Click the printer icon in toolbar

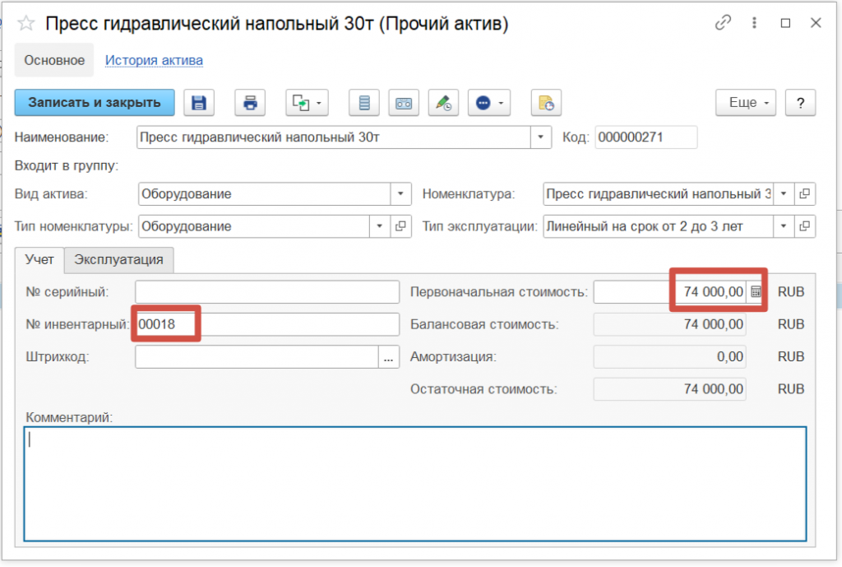point(251,103)
